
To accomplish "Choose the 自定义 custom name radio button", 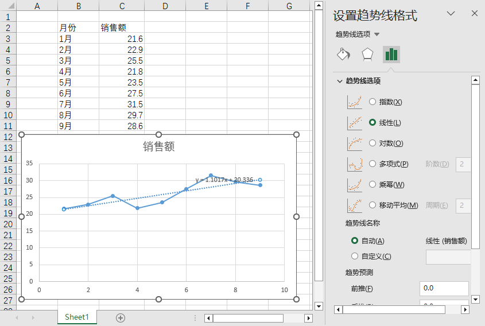I will click(355, 257).
